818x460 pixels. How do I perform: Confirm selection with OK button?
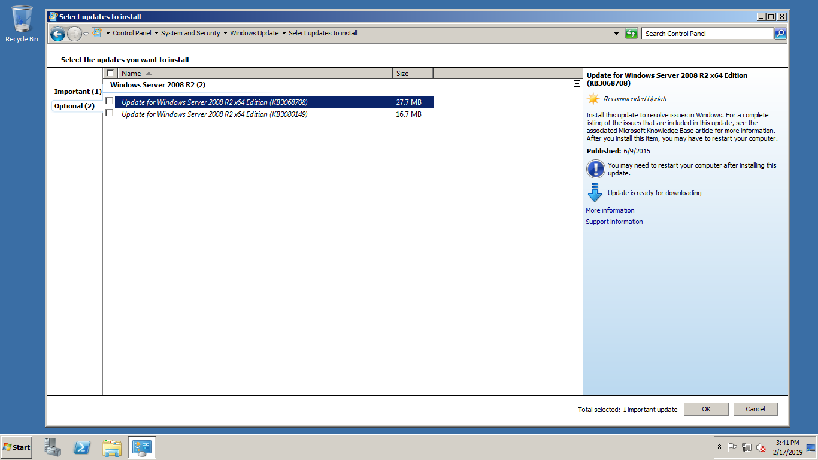707,409
